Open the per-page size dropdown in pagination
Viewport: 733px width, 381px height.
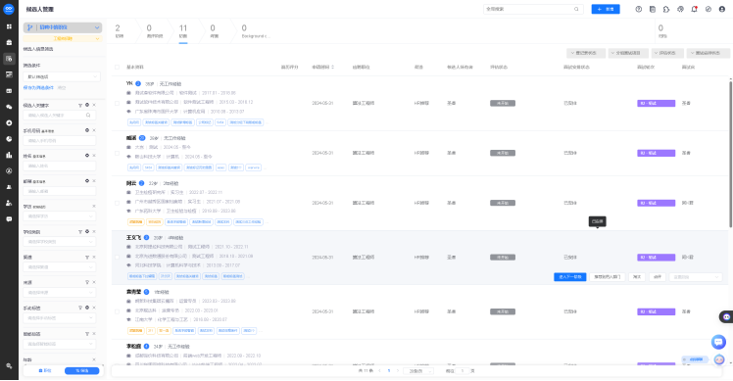(x=418, y=370)
